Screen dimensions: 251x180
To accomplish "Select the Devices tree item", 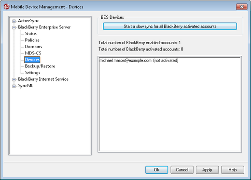I will [x=32, y=60].
